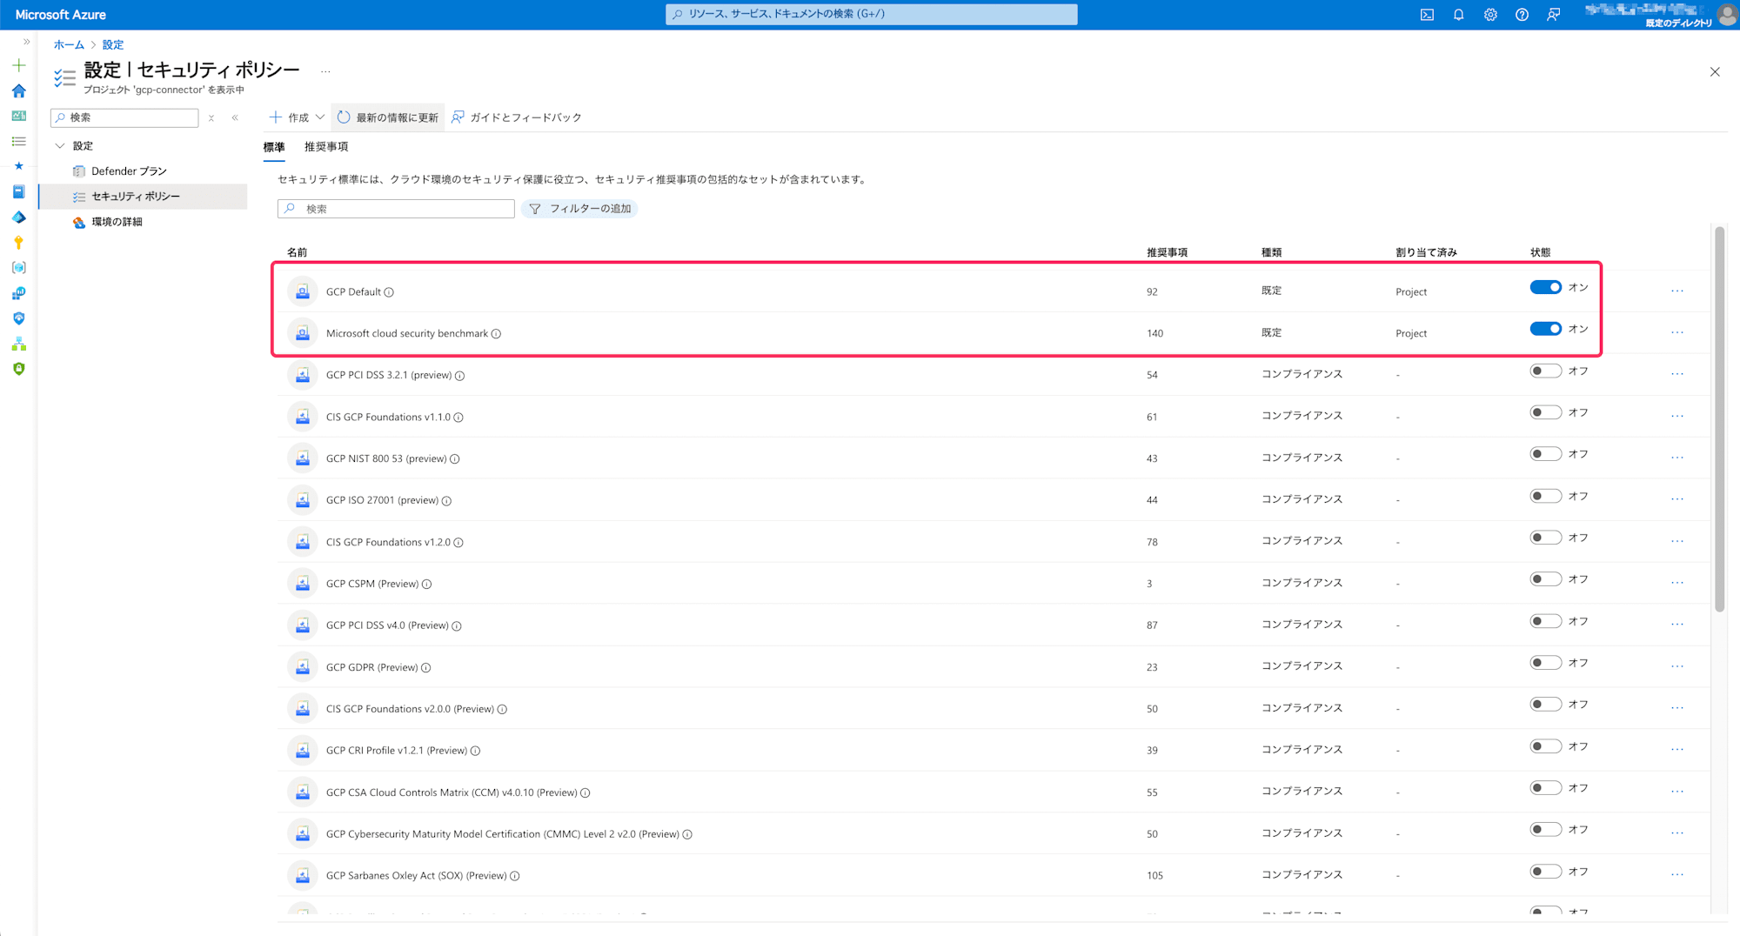
Task: Open Cloud Shell icon in top bar
Action: (x=1427, y=15)
